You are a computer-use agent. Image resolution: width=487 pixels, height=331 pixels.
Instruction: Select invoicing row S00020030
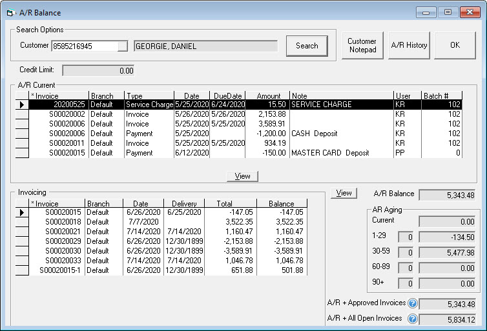[x=161, y=250]
